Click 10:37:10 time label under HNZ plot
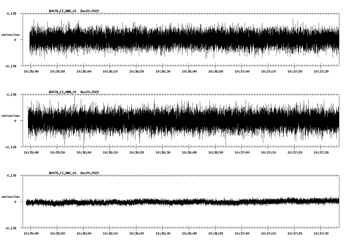 point(268,234)
